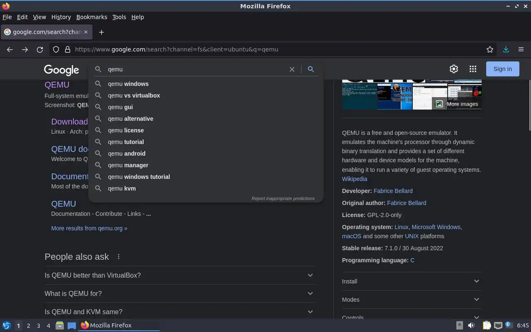
Task: Close the google.com search tab
Action: (x=86, y=32)
